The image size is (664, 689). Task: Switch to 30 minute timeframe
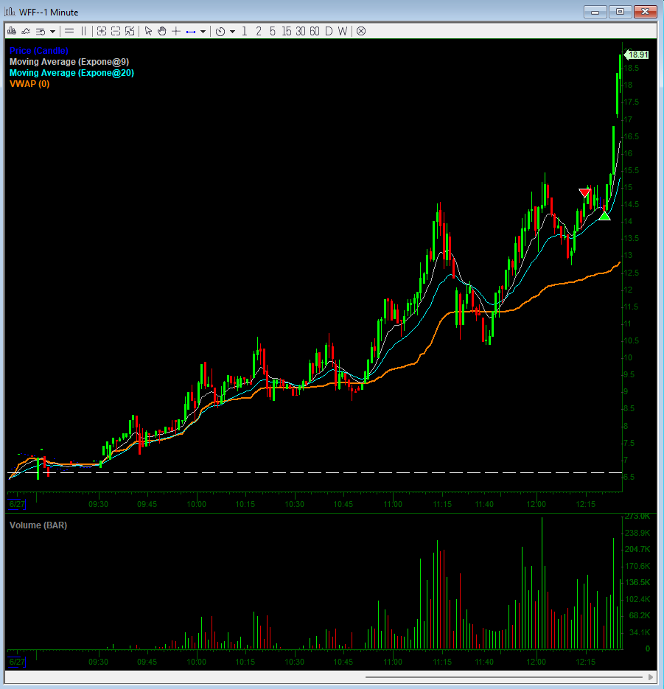coord(301,31)
